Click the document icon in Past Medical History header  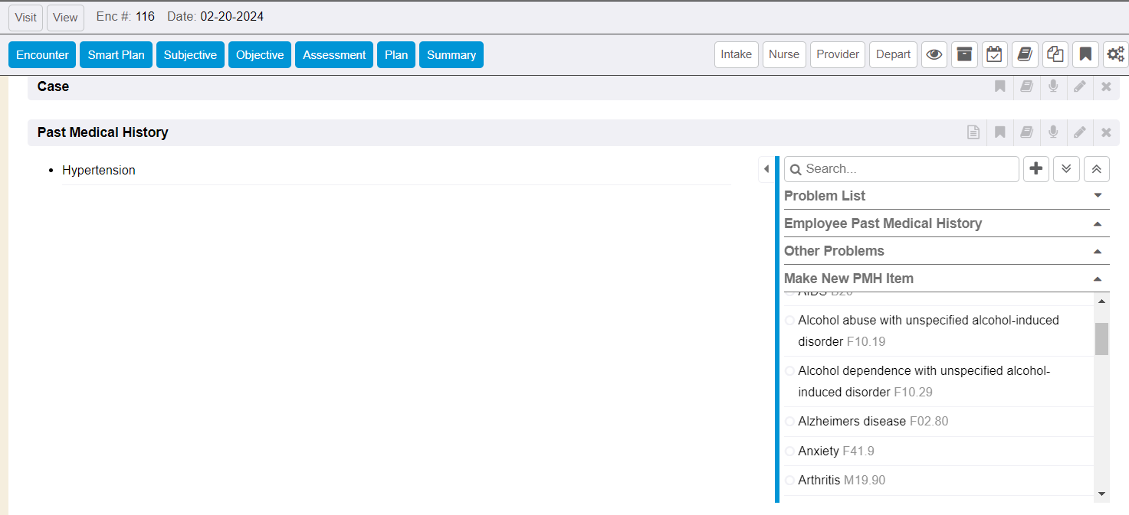point(973,132)
